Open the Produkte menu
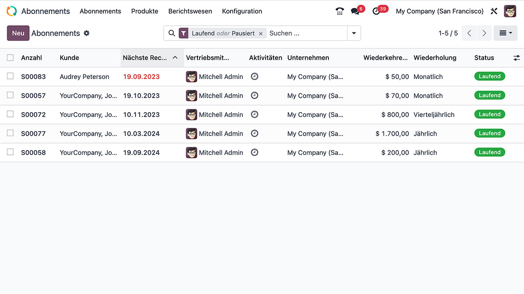Screen dimensions: 524x294 coord(145,11)
